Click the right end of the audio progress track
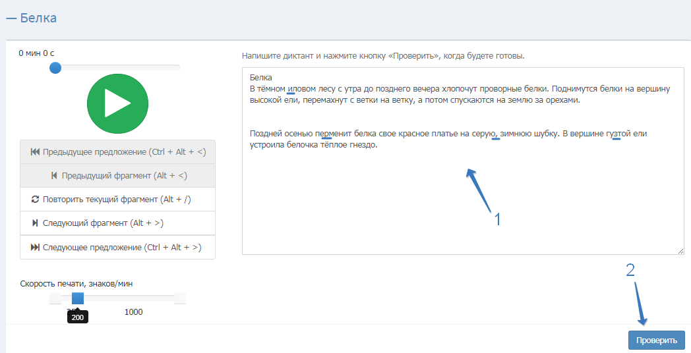691x353 pixels. tap(177, 67)
